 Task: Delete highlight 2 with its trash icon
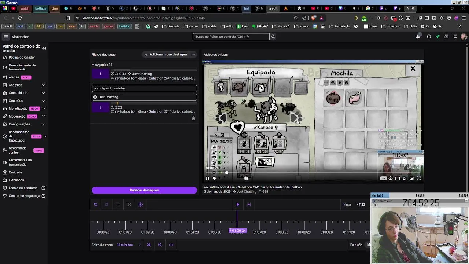pos(193,118)
